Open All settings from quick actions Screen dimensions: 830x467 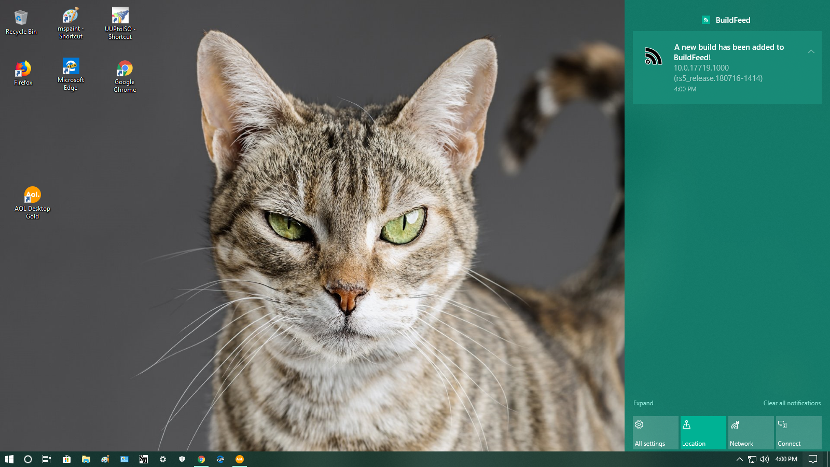(655, 433)
